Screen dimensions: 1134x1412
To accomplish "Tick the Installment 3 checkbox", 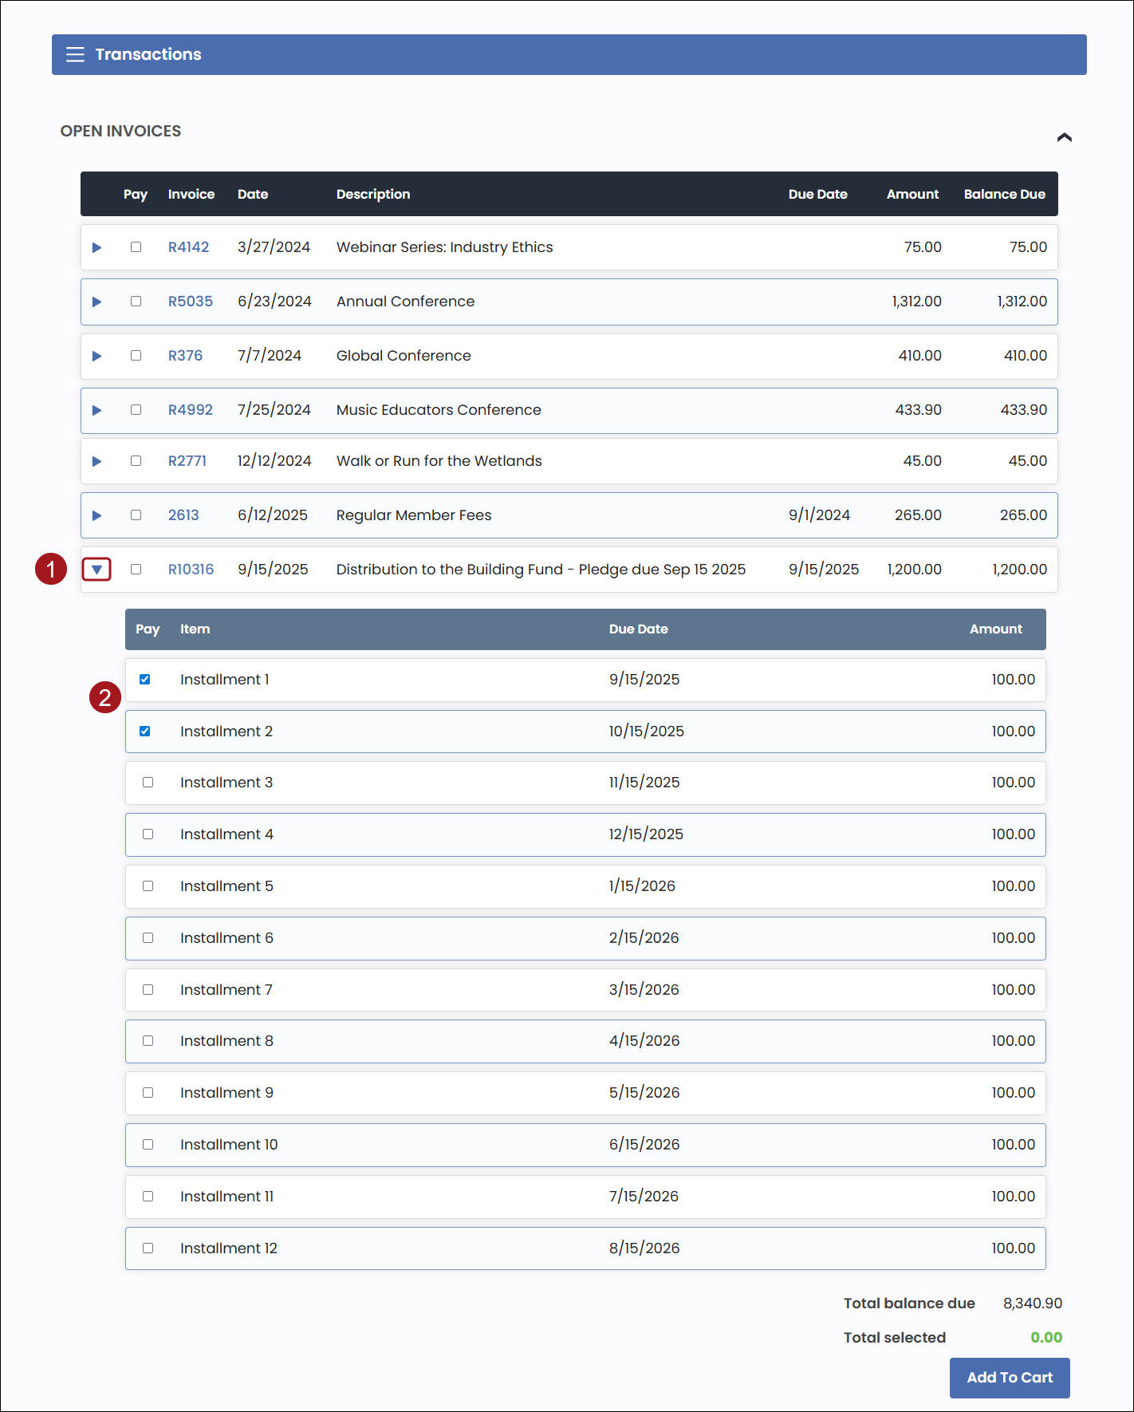I will click(x=148, y=783).
